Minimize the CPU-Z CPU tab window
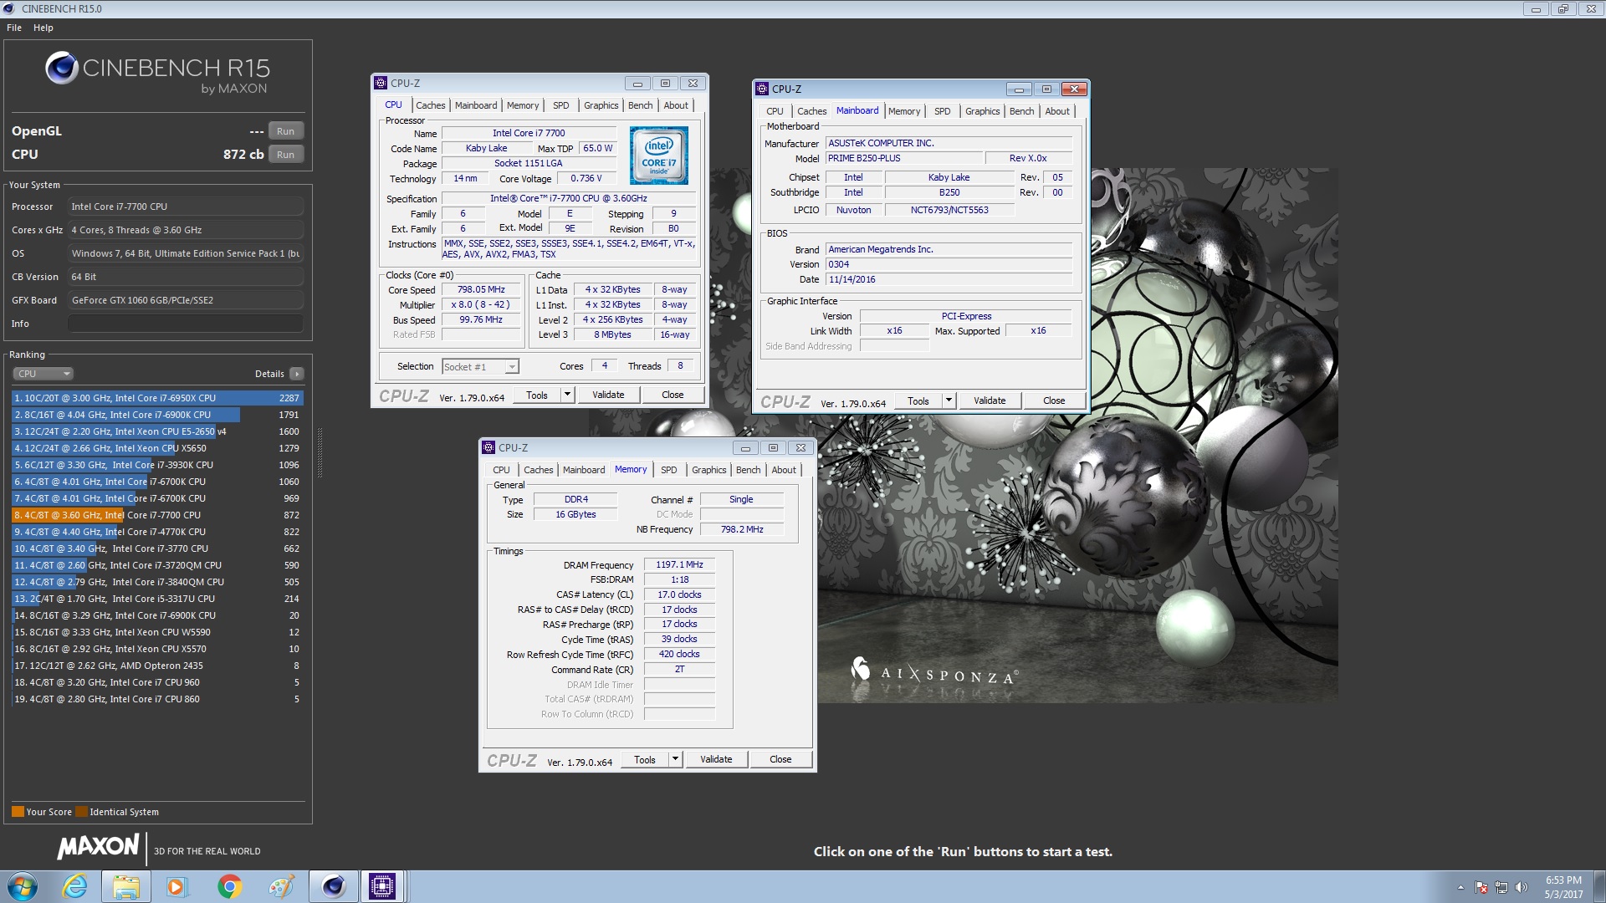The height and width of the screenshot is (903, 1606). click(x=637, y=84)
